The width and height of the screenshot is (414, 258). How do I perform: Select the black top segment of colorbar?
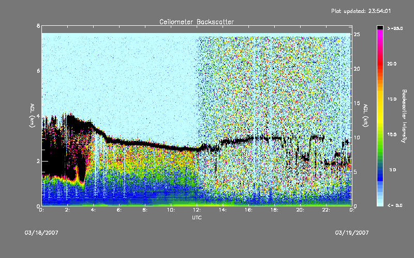tap(380, 27)
